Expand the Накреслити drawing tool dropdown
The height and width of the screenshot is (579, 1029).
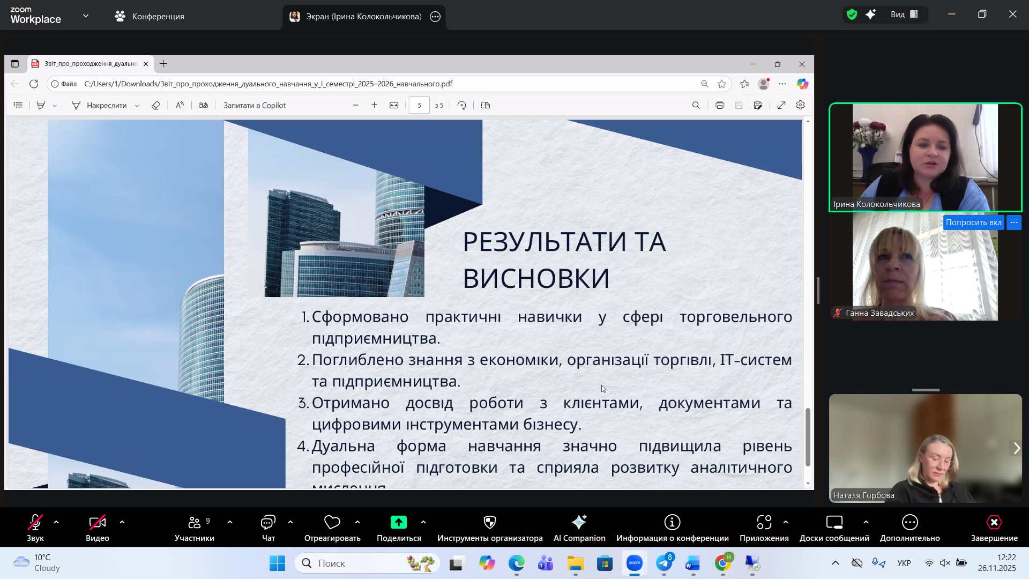pos(138,106)
